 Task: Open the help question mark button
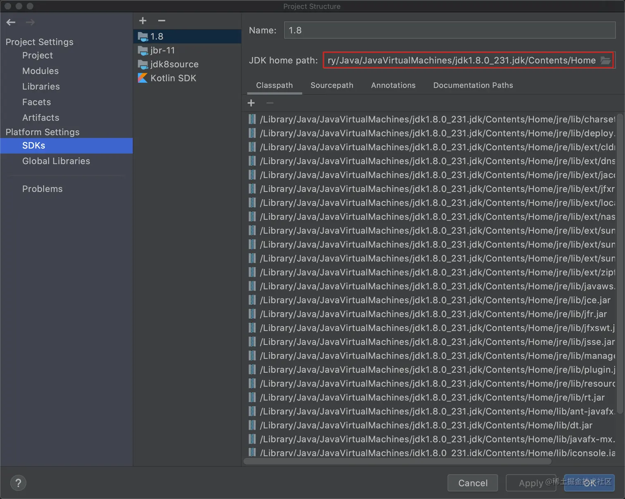(18, 483)
